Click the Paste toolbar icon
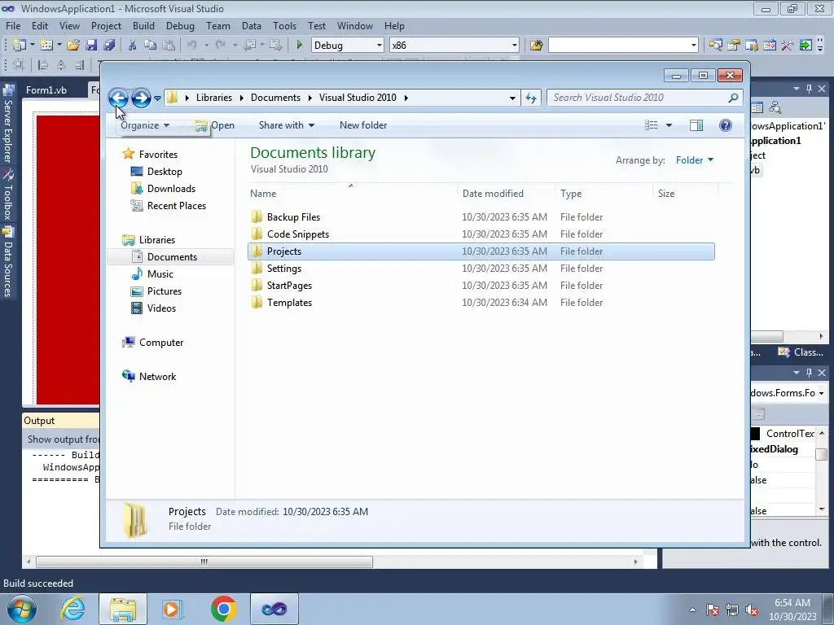The width and height of the screenshot is (834, 625). 169,46
